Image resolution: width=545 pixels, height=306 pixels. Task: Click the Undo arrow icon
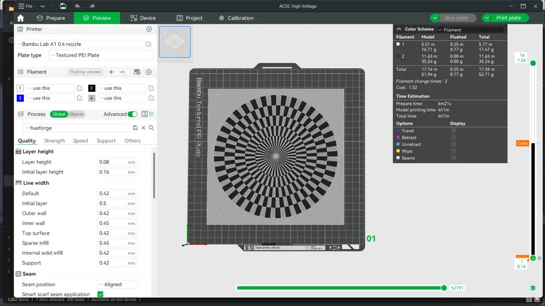point(77,6)
